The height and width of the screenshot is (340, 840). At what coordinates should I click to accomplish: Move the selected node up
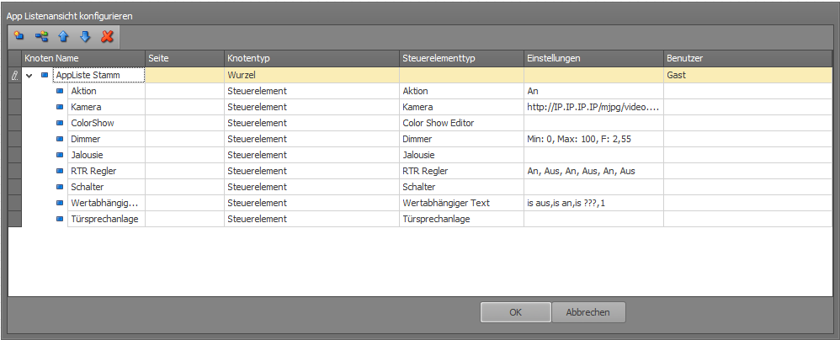pyautogui.click(x=64, y=36)
